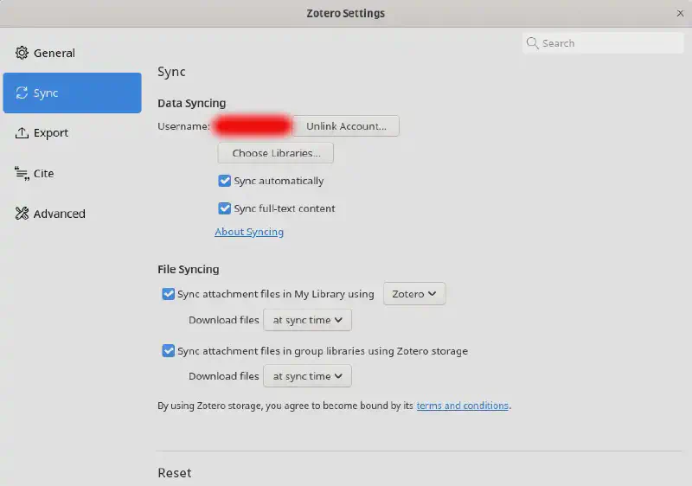Click the General gear icon
The width and height of the screenshot is (692, 486).
(x=22, y=53)
